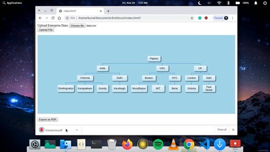This screenshot has width=270, height=152.
Task: Toggle night light moon icon
Action: [x=200, y=3]
